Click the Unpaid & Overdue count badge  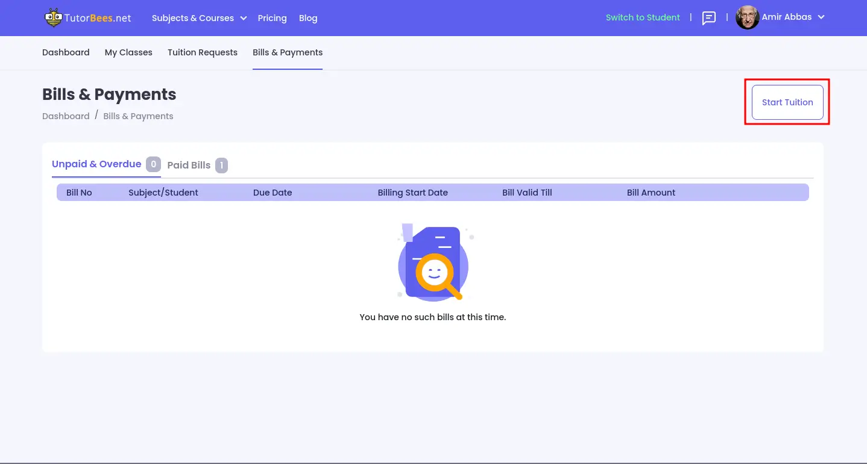click(153, 164)
